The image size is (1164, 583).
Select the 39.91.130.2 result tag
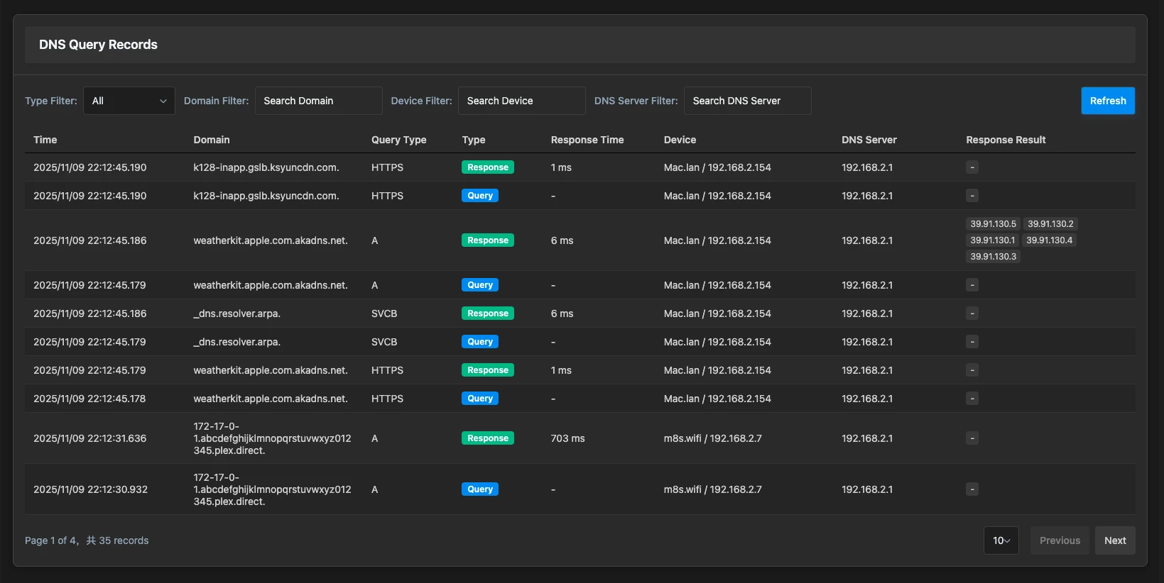tap(1050, 224)
